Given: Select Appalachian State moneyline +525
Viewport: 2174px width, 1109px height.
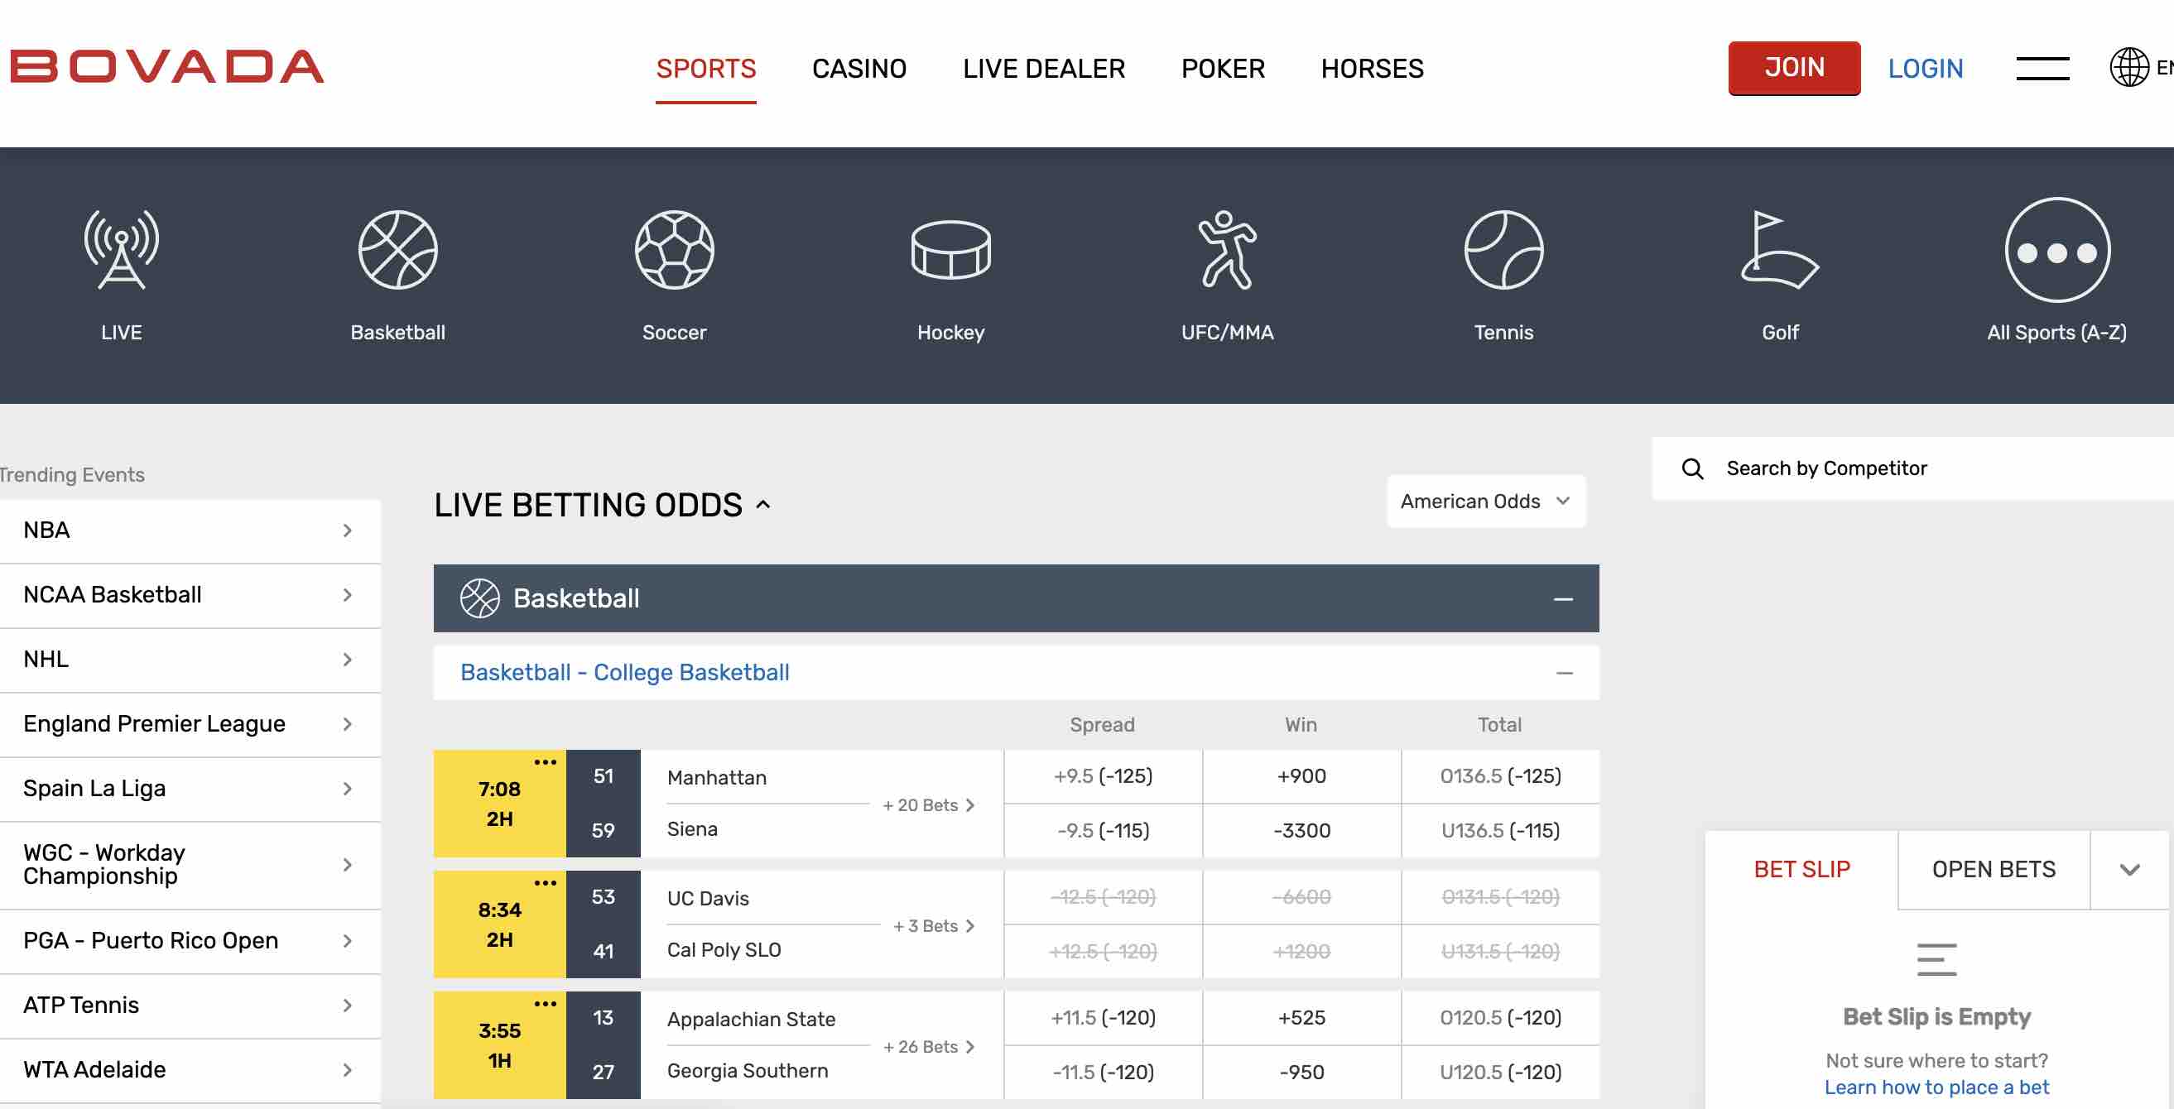Looking at the screenshot, I should click(x=1301, y=1018).
